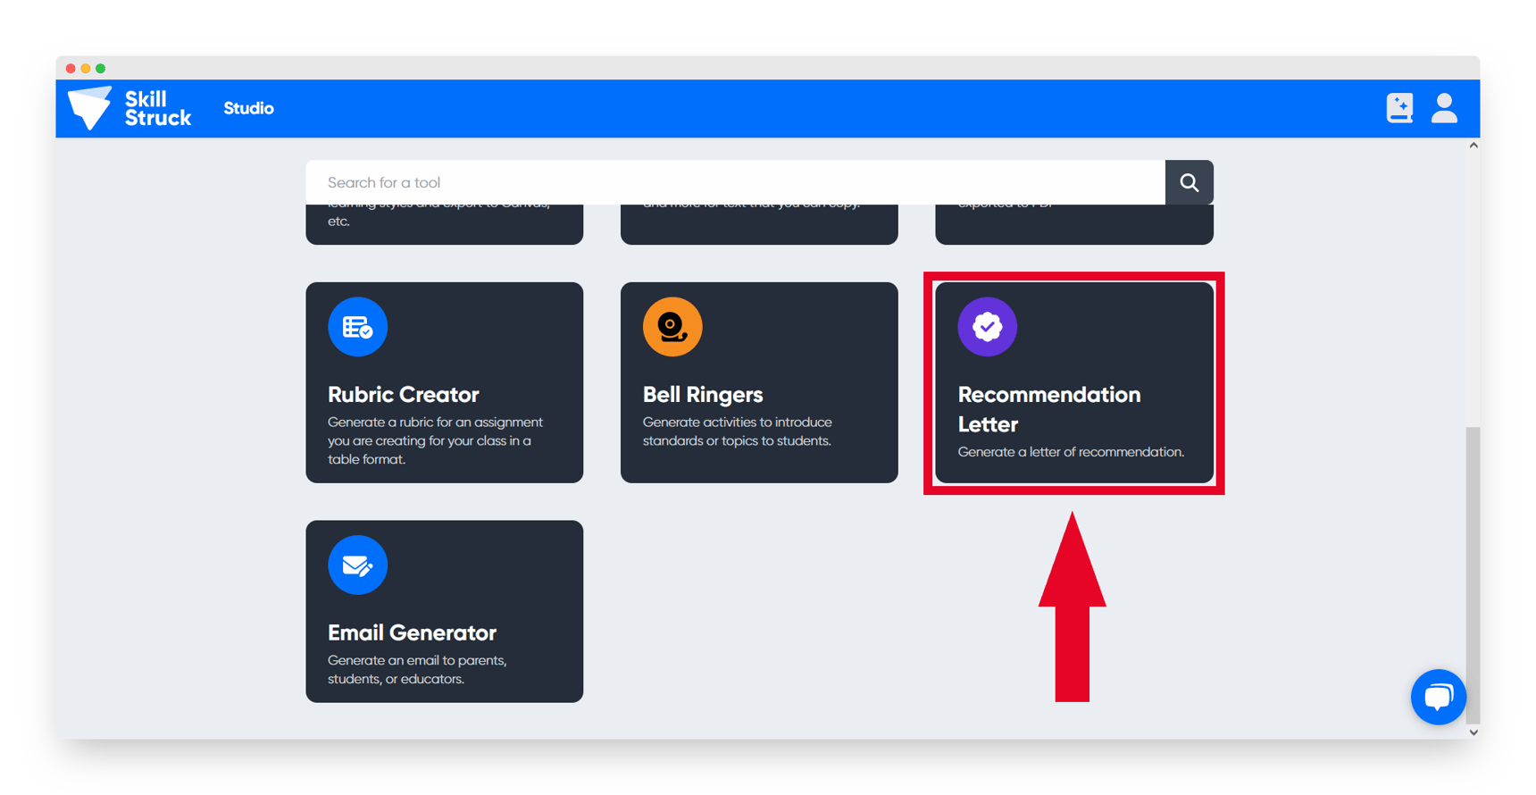1536x795 pixels.
Task: Click the Bell Ringers description text
Action: (737, 431)
